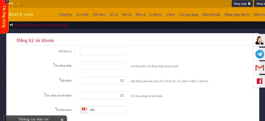Screen dimensions: 265x121
Task: Open the Facebook page icon
Action: pyautogui.click(x=259, y=81)
